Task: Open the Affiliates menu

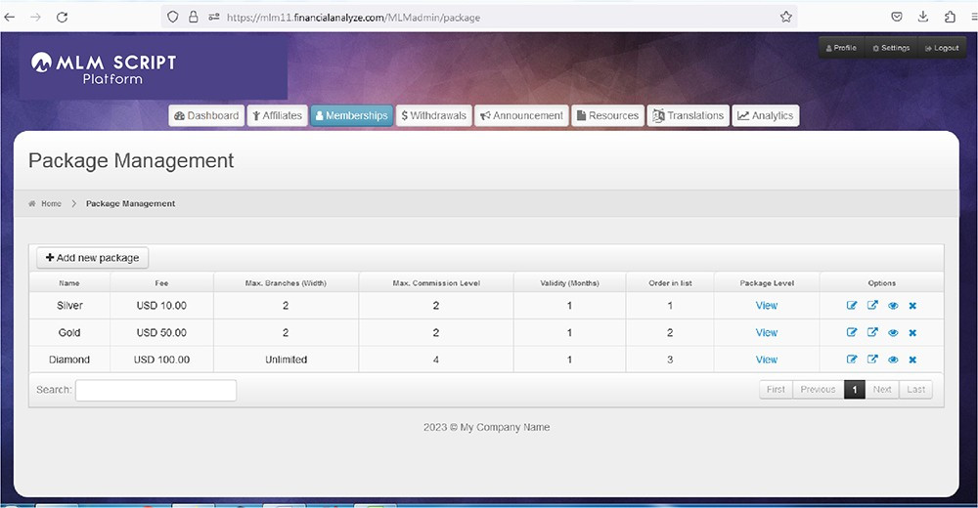Action: click(276, 115)
